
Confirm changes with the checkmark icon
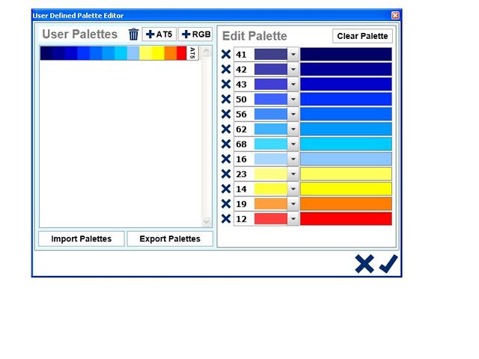click(388, 263)
